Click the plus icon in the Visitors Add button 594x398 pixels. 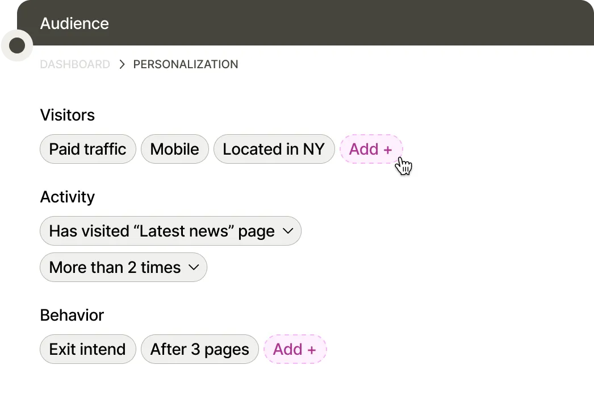(x=388, y=150)
